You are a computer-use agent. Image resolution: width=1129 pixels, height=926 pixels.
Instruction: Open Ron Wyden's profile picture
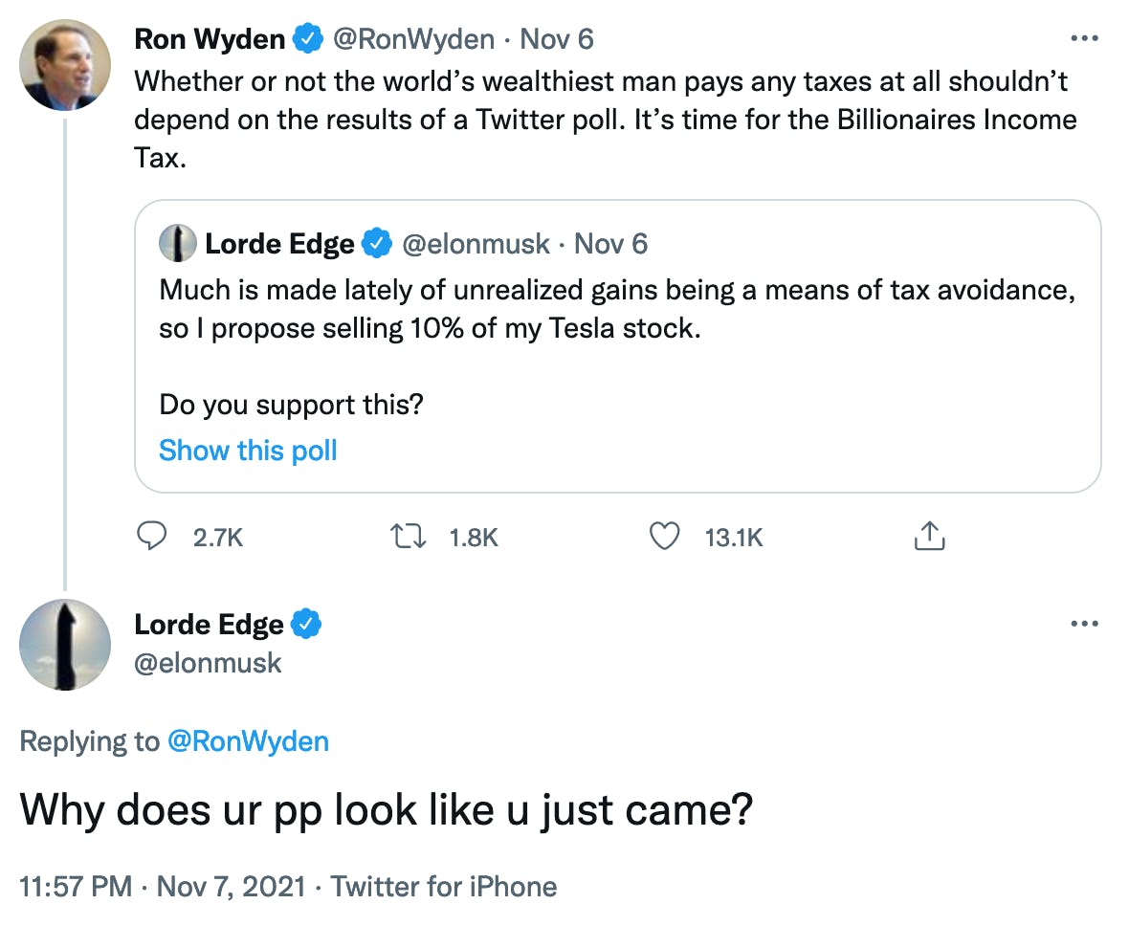tap(64, 63)
